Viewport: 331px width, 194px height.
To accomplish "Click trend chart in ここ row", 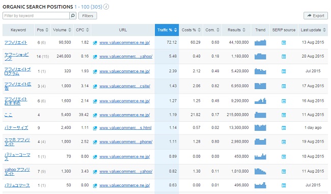I will click(260, 115).
